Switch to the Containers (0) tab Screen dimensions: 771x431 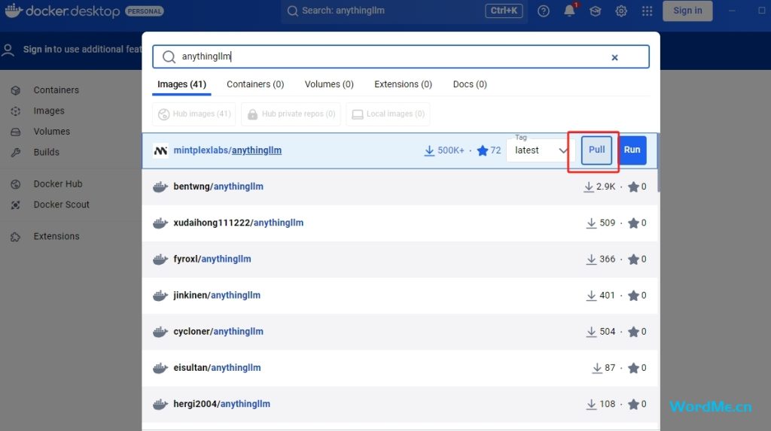click(255, 84)
